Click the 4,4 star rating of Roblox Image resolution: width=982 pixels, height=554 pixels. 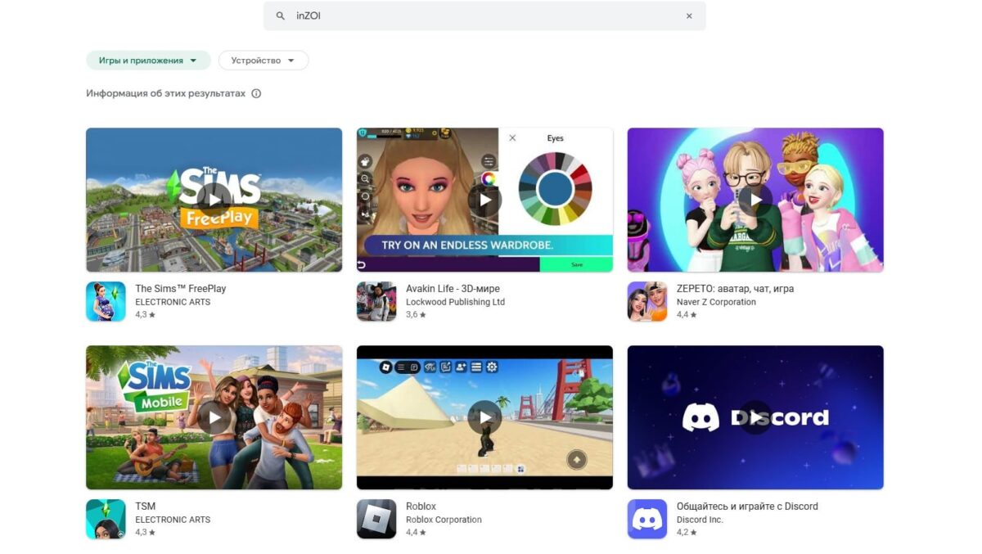pyautogui.click(x=416, y=533)
